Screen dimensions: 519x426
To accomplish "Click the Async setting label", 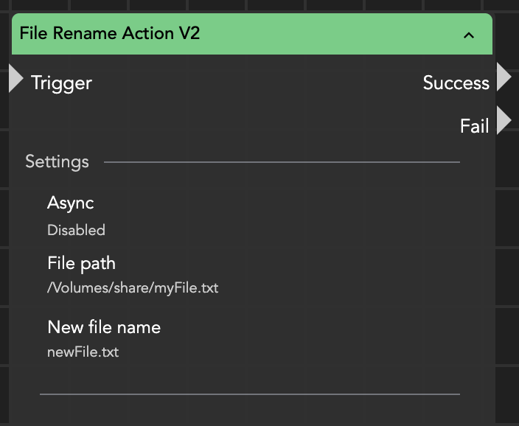I will click(x=71, y=203).
